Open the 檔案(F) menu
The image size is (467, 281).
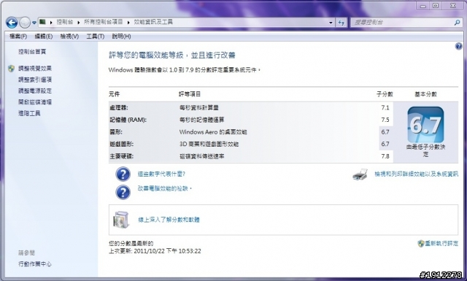point(18,36)
